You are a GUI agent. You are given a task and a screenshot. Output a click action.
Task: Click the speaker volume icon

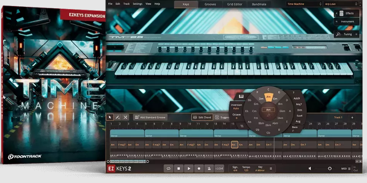pyautogui.click(x=310, y=168)
